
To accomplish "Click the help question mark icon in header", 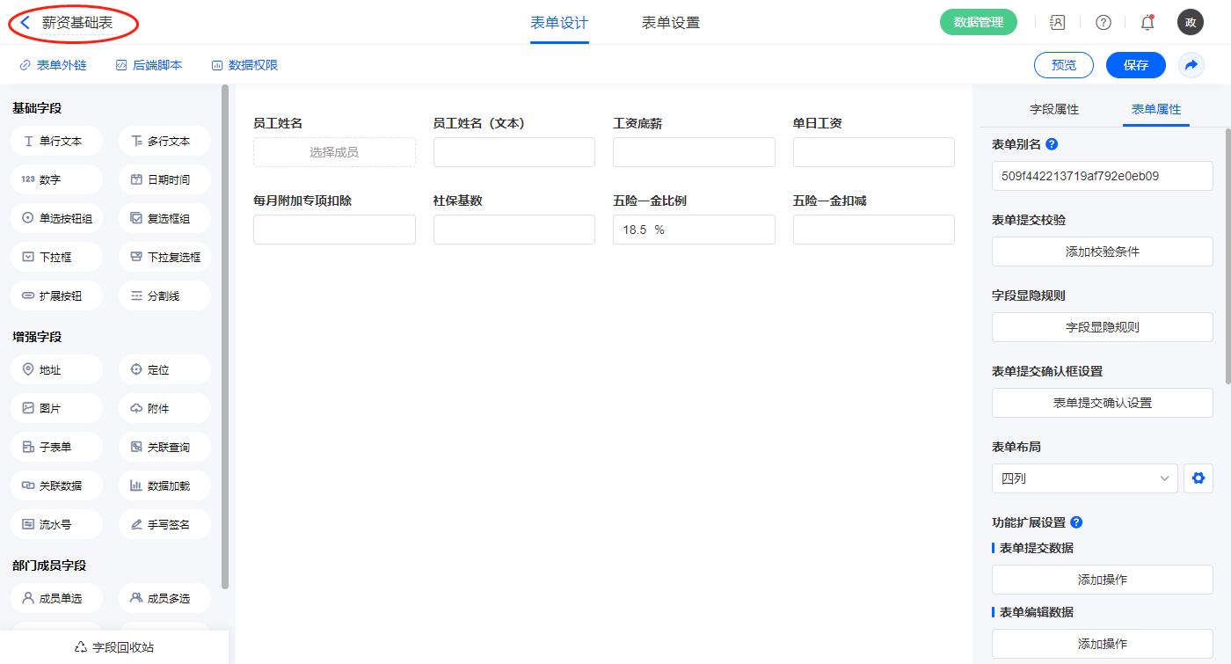I will point(1103,23).
